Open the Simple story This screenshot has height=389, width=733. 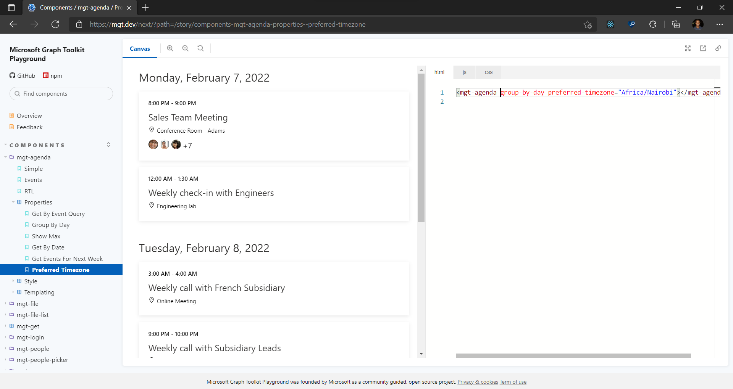coord(34,169)
